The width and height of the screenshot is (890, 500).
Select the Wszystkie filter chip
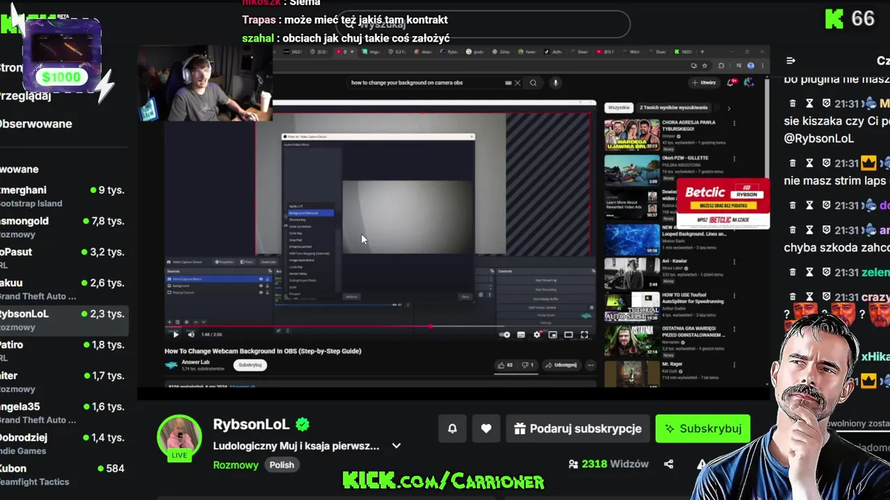[x=619, y=108]
